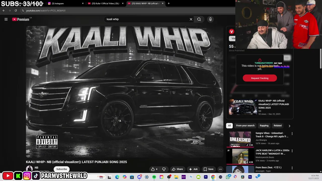The image size is (322, 181).
Task: Open the KAALI WHIP card thumbnail in panel
Action: [243, 107]
